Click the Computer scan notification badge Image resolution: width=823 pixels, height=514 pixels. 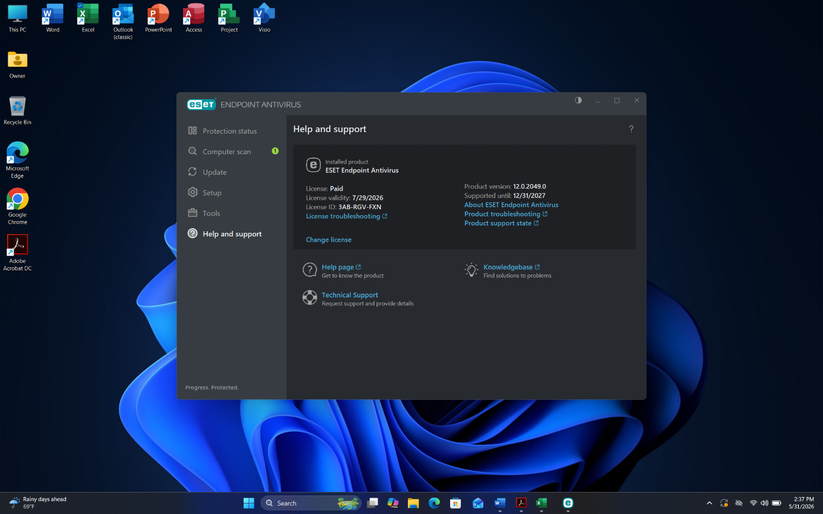(275, 151)
